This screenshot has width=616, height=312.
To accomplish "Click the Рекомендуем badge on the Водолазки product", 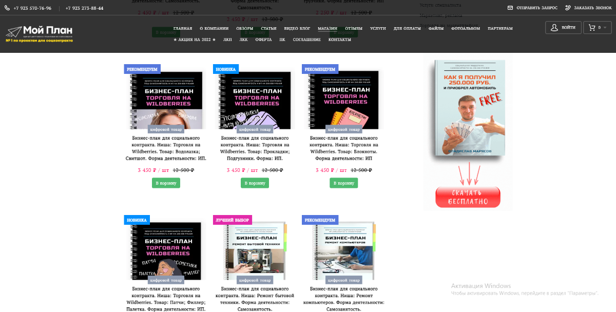I will (x=142, y=69).
